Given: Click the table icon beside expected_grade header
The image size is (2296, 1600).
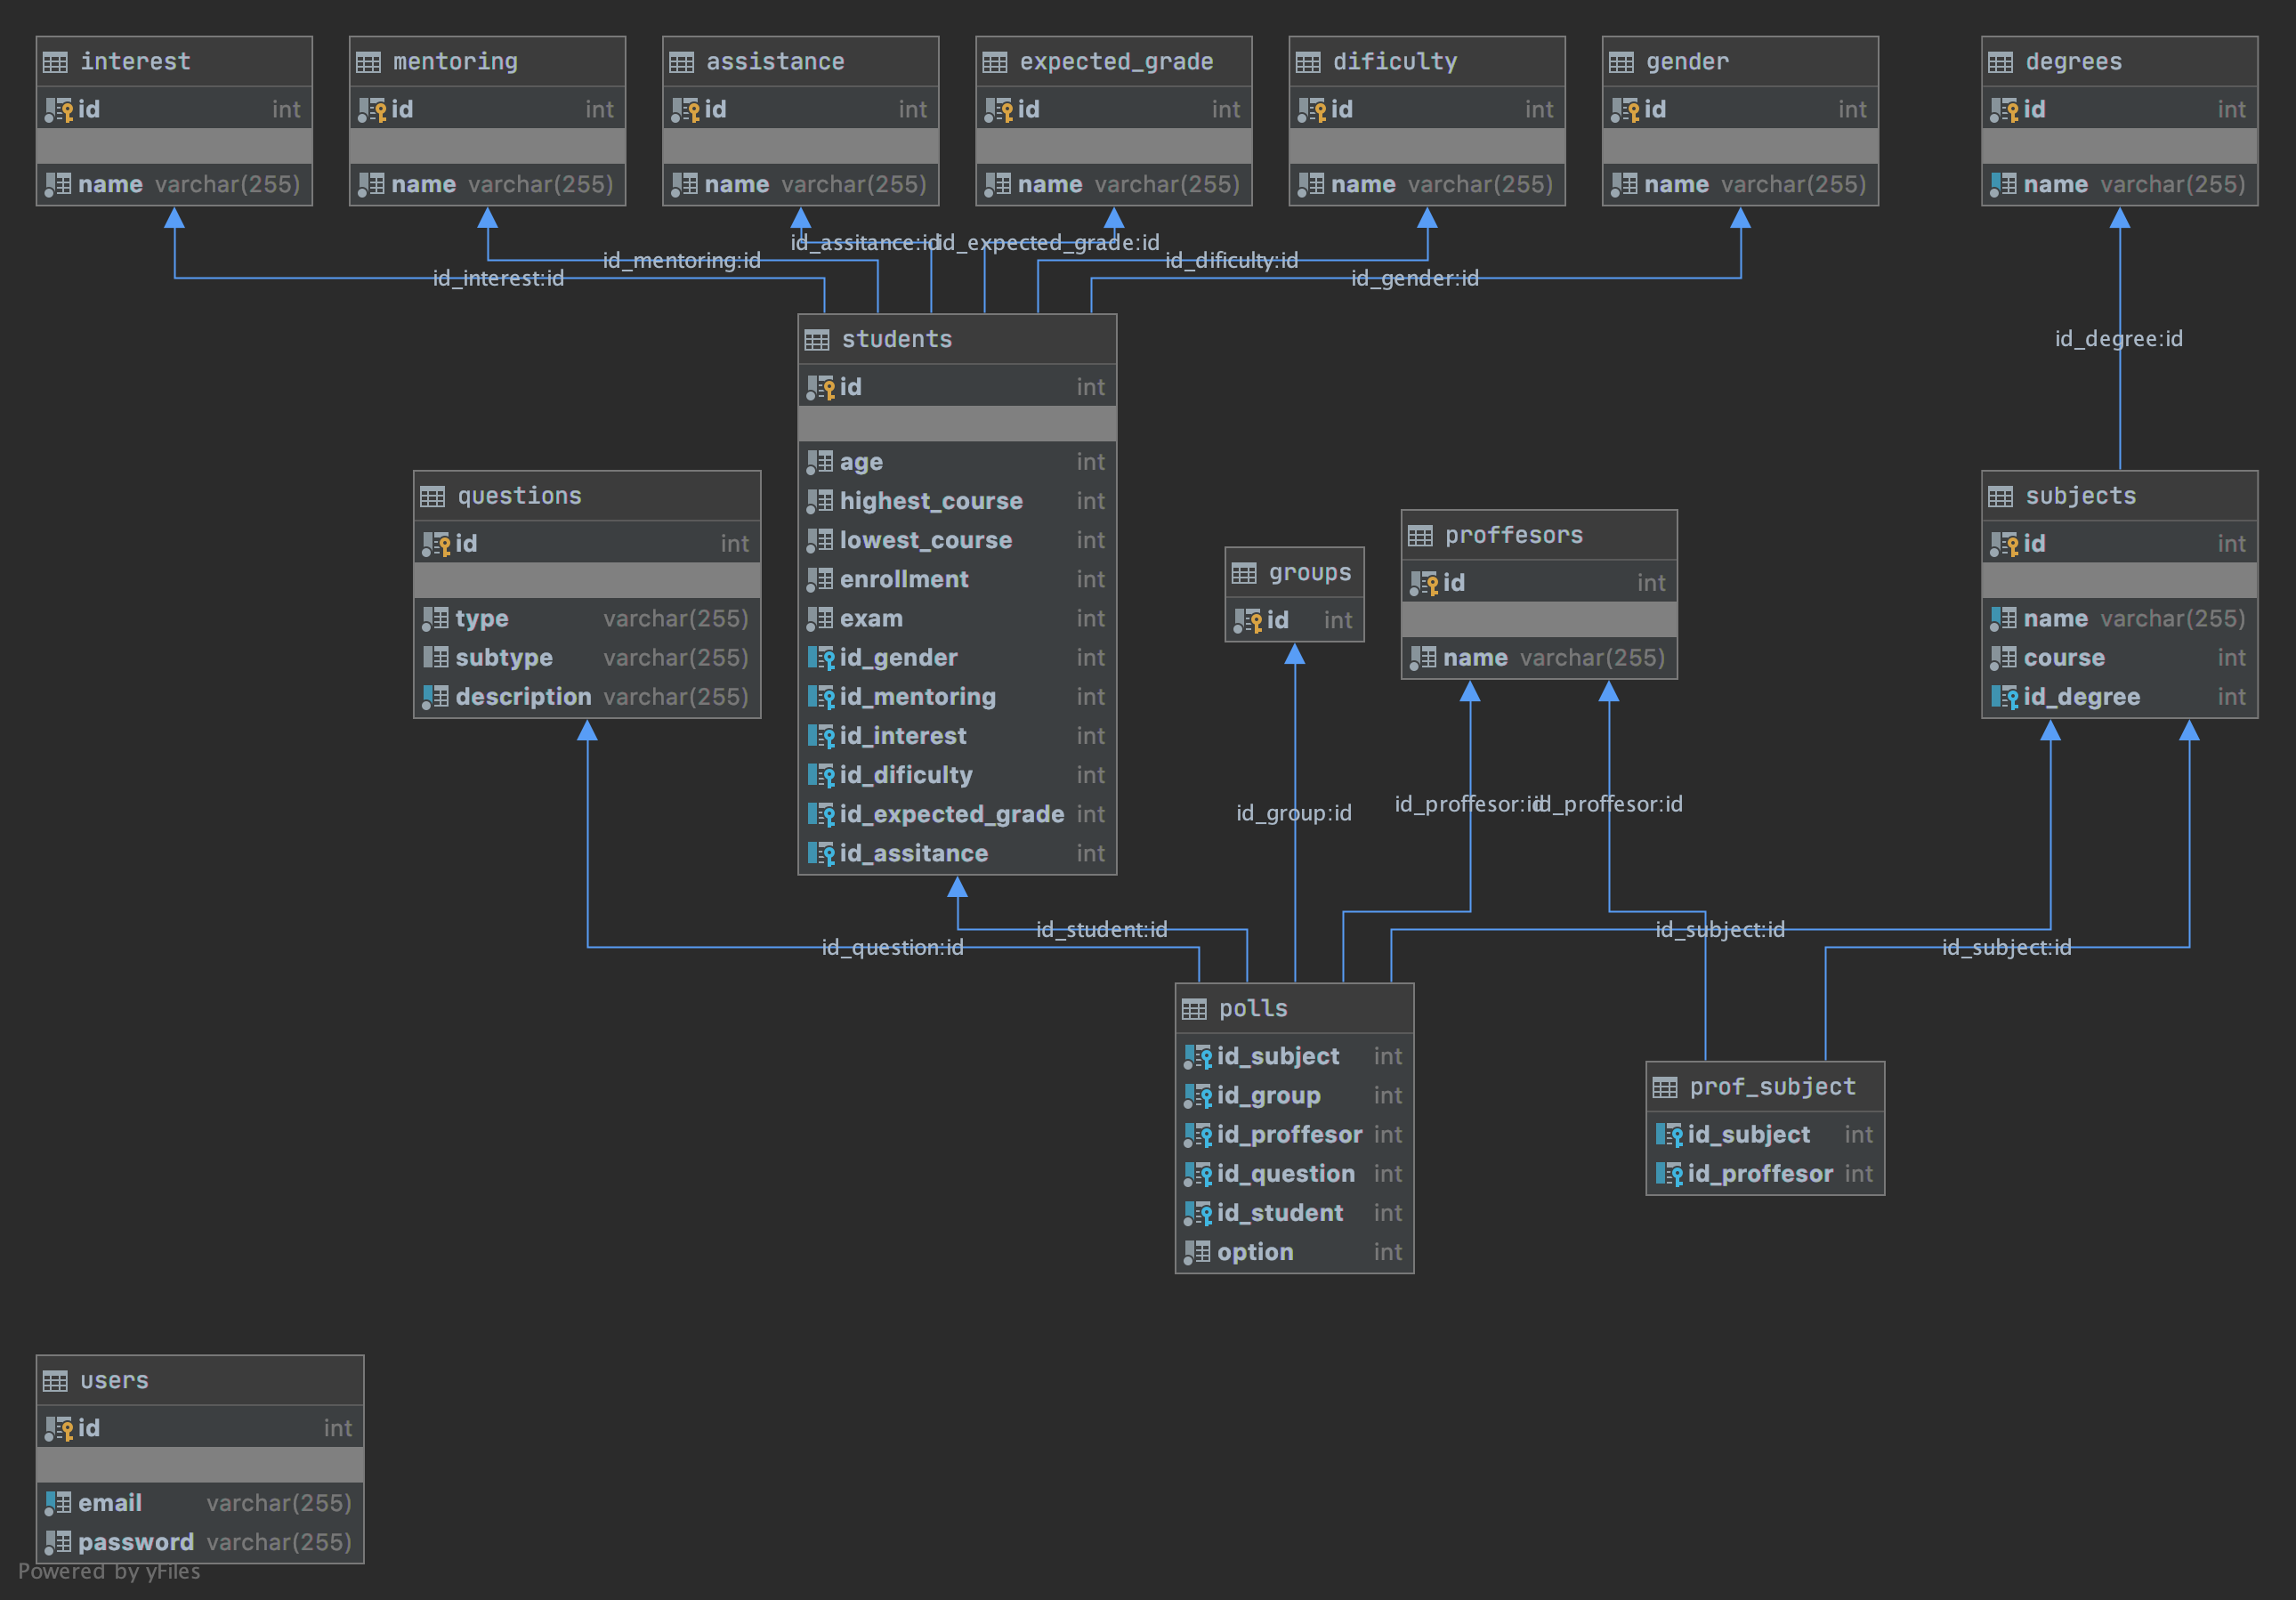Looking at the screenshot, I should pos(994,62).
